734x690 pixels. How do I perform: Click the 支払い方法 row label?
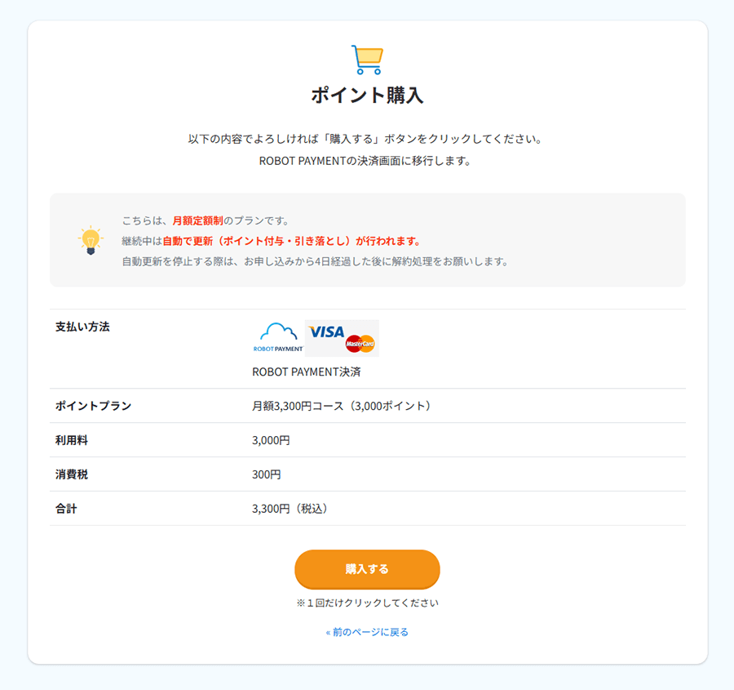82,327
